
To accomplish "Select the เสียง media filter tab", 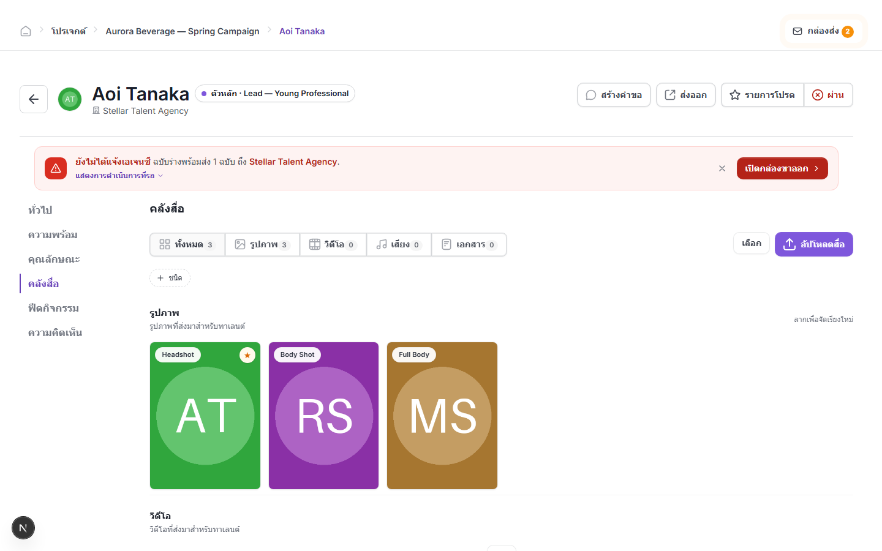I will pyautogui.click(x=399, y=244).
